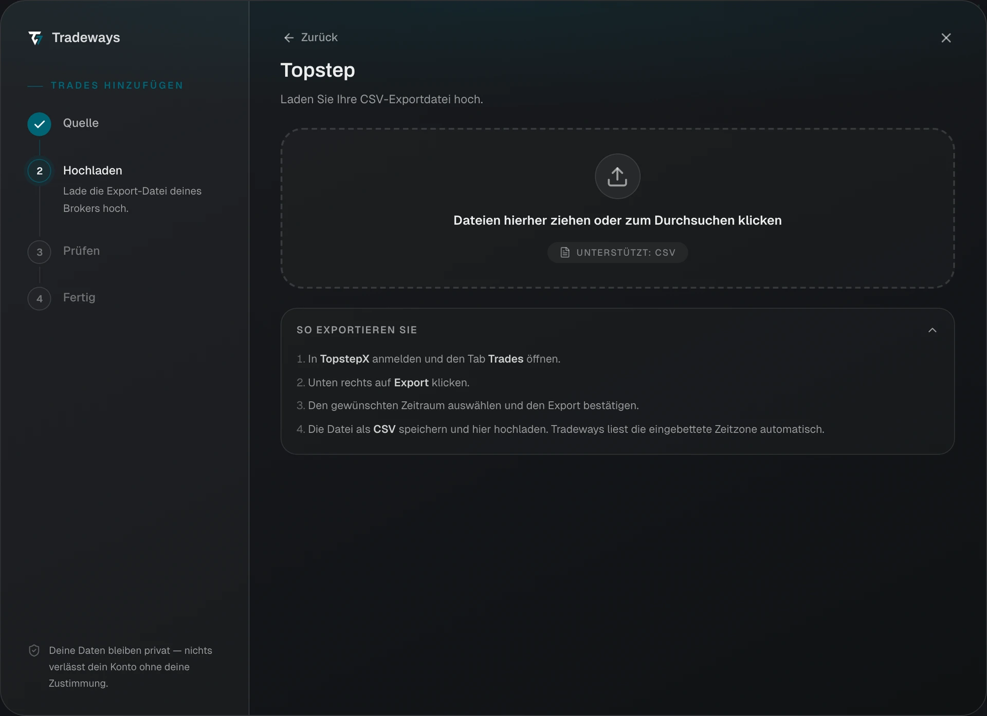Click 'Laden Sie Ihre CSV-Exportdatei hoch' text
The image size is (987, 716).
coord(381,100)
